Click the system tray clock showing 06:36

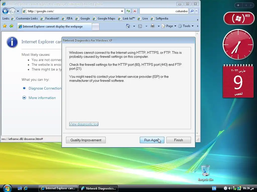click(248, 188)
